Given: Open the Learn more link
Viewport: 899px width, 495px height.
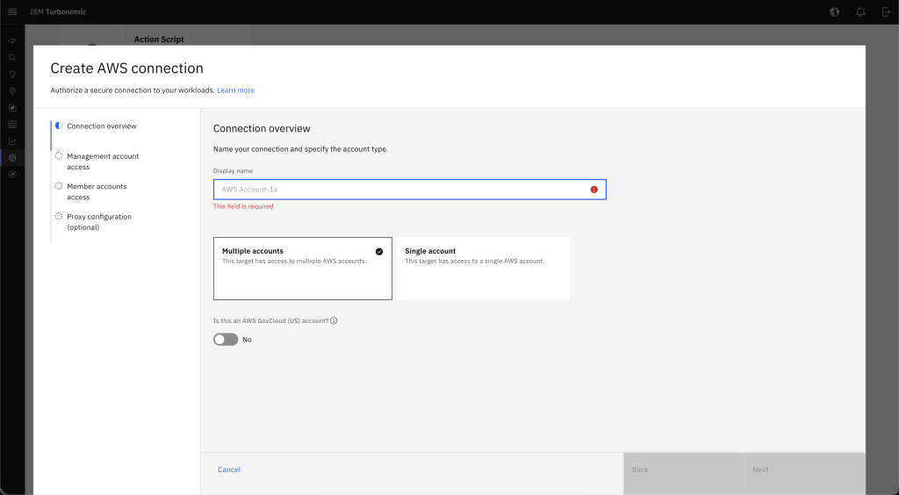Looking at the screenshot, I should tap(235, 90).
